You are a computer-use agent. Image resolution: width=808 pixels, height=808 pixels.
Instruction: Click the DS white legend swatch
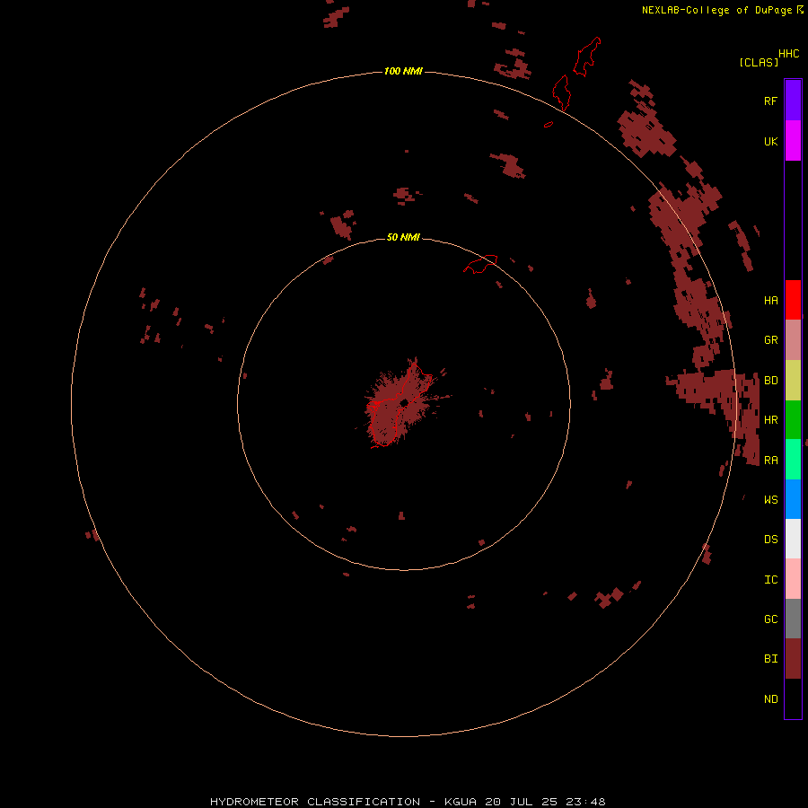point(793,539)
